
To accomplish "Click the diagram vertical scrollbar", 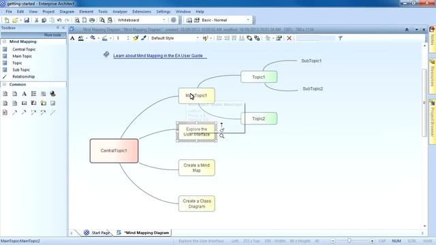I will [x=424, y=103].
